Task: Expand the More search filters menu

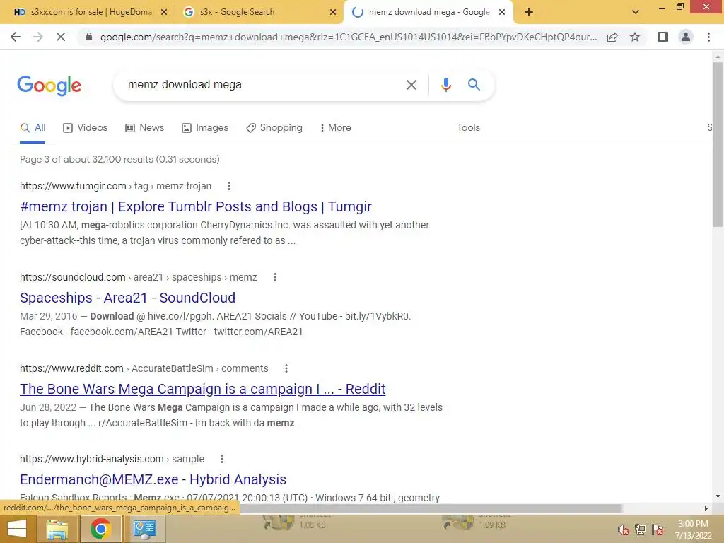Action: coord(335,128)
